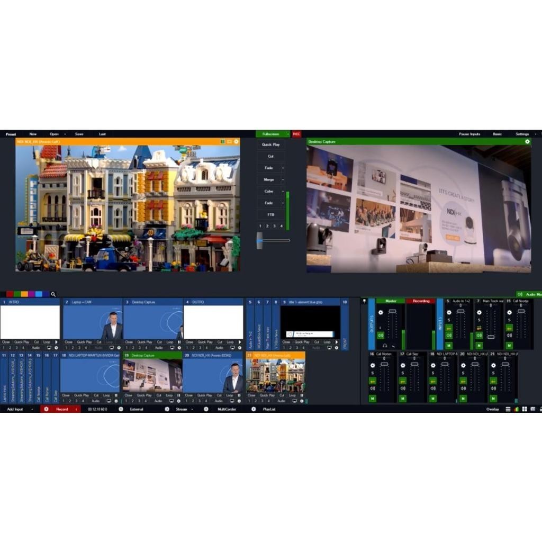Pause playback on Desktop Capture input 3
Screen dimensions: 542x542
pos(179,342)
